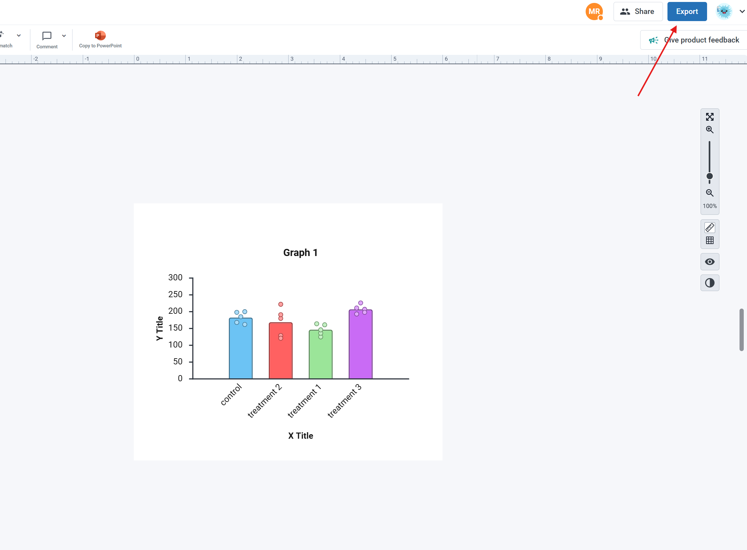Viewport: 747px width, 550px height.
Task: Toggle the eye preview mode
Action: coord(710,262)
